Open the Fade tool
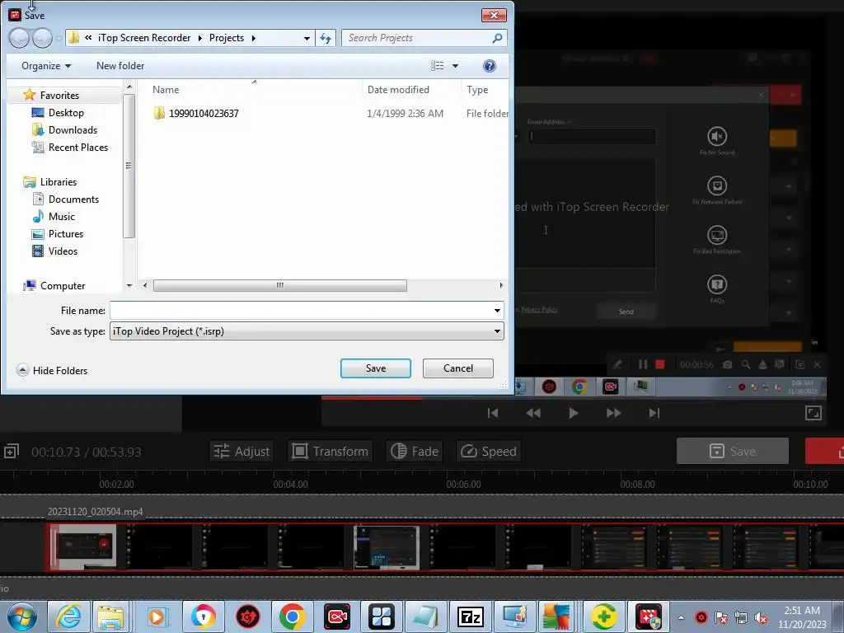Screen dimensions: 844x633 point(414,451)
